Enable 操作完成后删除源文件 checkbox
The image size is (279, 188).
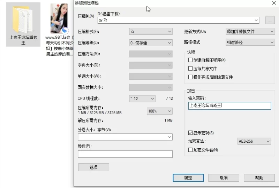190,77
